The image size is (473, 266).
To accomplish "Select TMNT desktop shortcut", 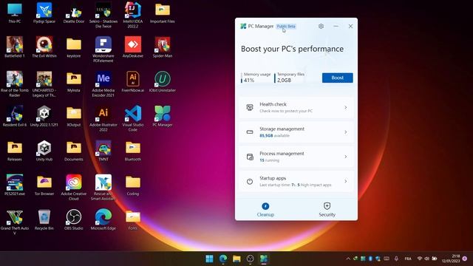I will (103, 151).
